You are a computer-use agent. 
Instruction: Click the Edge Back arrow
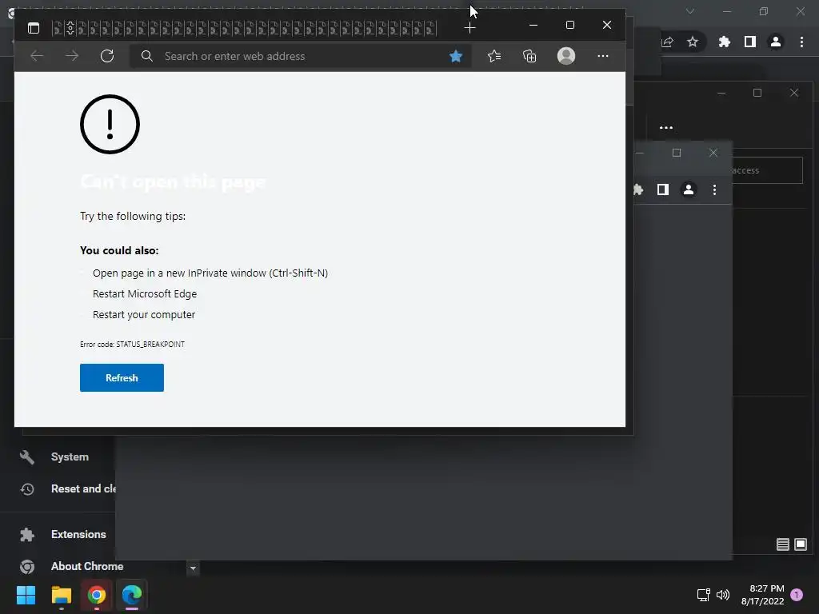[37, 56]
